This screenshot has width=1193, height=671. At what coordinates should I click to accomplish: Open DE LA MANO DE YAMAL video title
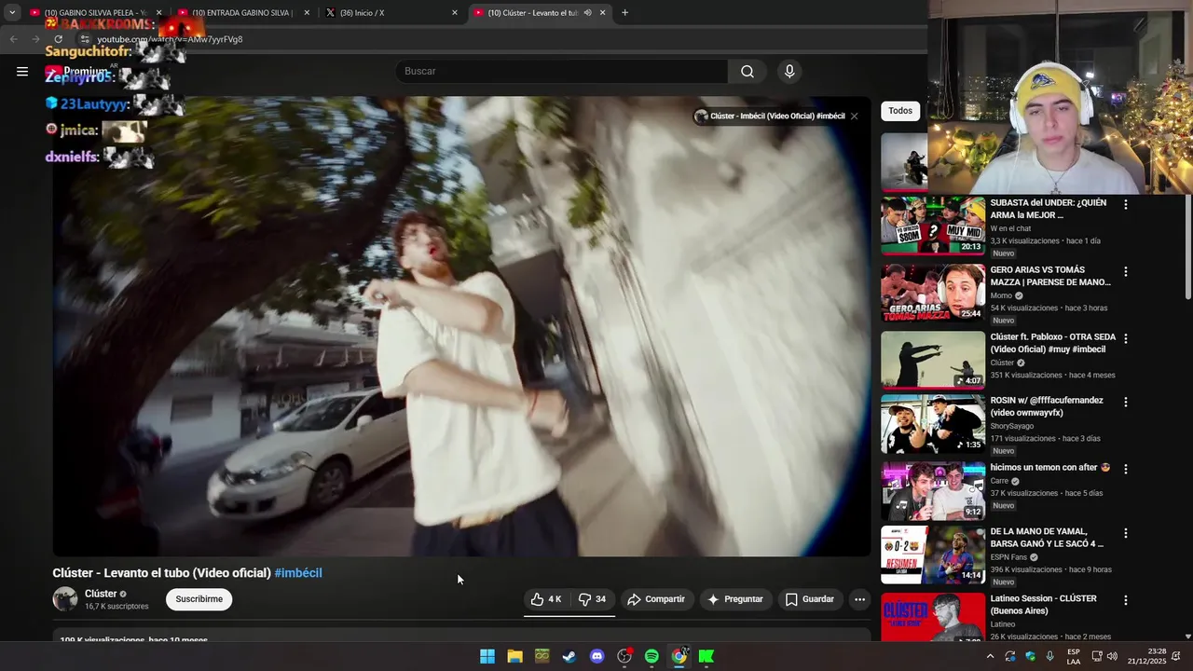1047,538
